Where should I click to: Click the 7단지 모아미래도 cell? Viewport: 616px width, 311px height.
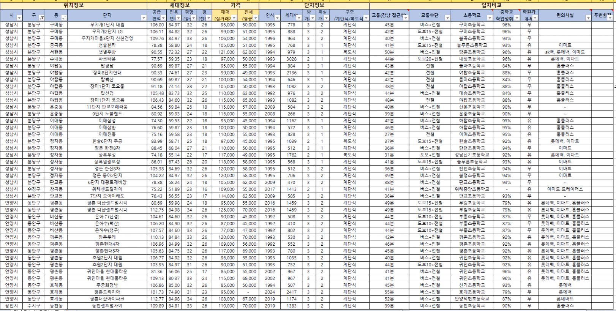click(107, 196)
